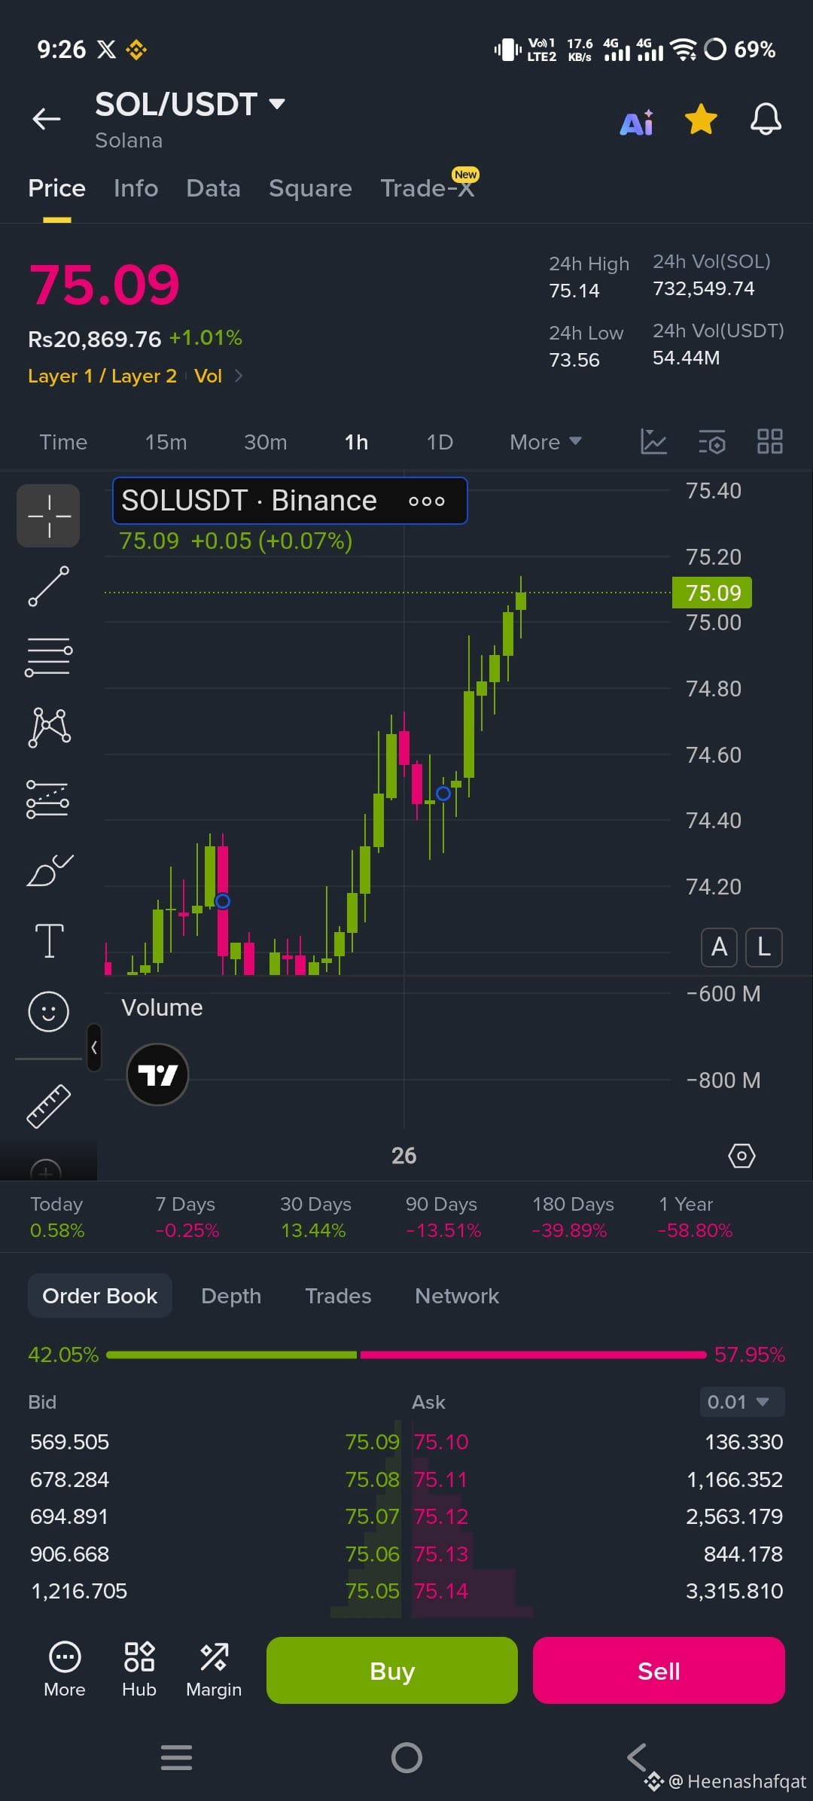The height and width of the screenshot is (1801, 813).
Task: Switch to the Network tab
Action: (x=457, y=1296)
